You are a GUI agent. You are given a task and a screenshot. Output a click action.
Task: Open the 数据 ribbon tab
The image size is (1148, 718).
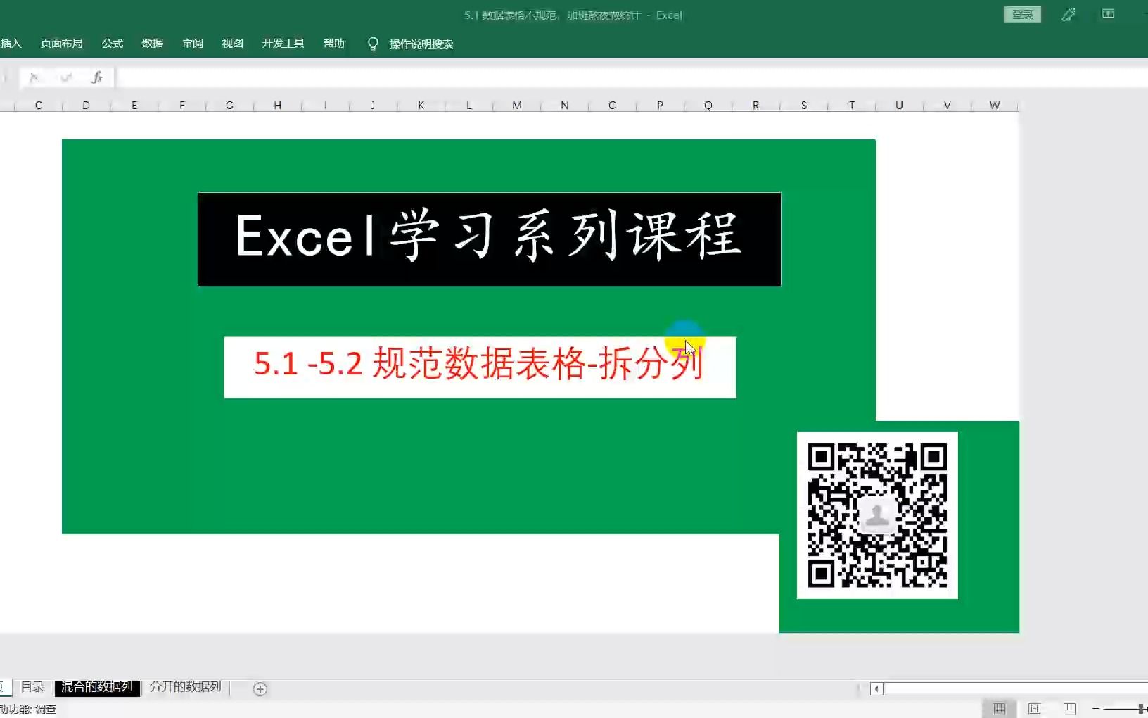click(x=152, y=44)
